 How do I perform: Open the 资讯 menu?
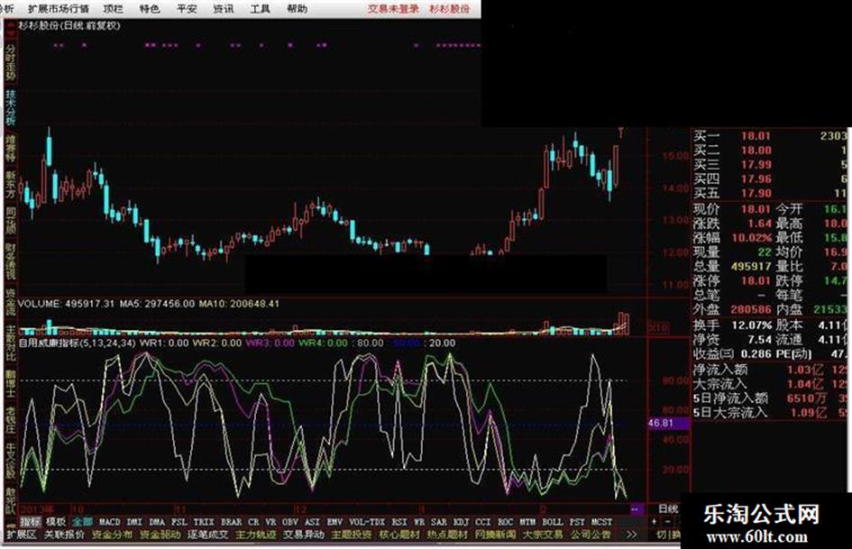click(224, 9)
